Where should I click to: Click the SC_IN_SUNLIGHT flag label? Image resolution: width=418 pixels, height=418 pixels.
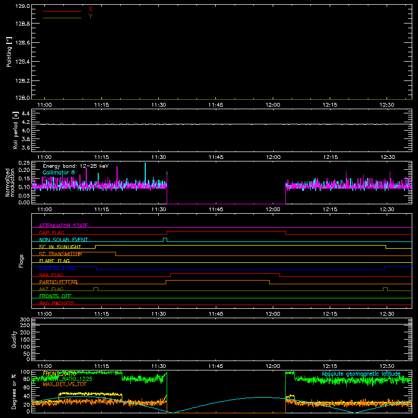pos(60,247)
